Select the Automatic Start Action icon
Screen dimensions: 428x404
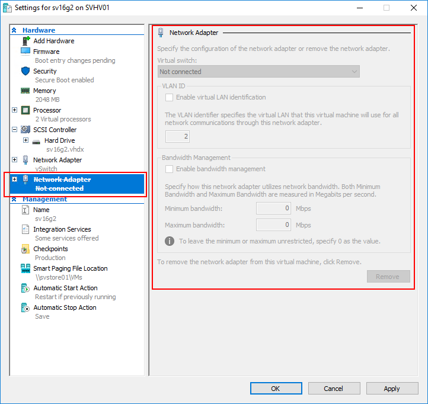pos(25,288)
